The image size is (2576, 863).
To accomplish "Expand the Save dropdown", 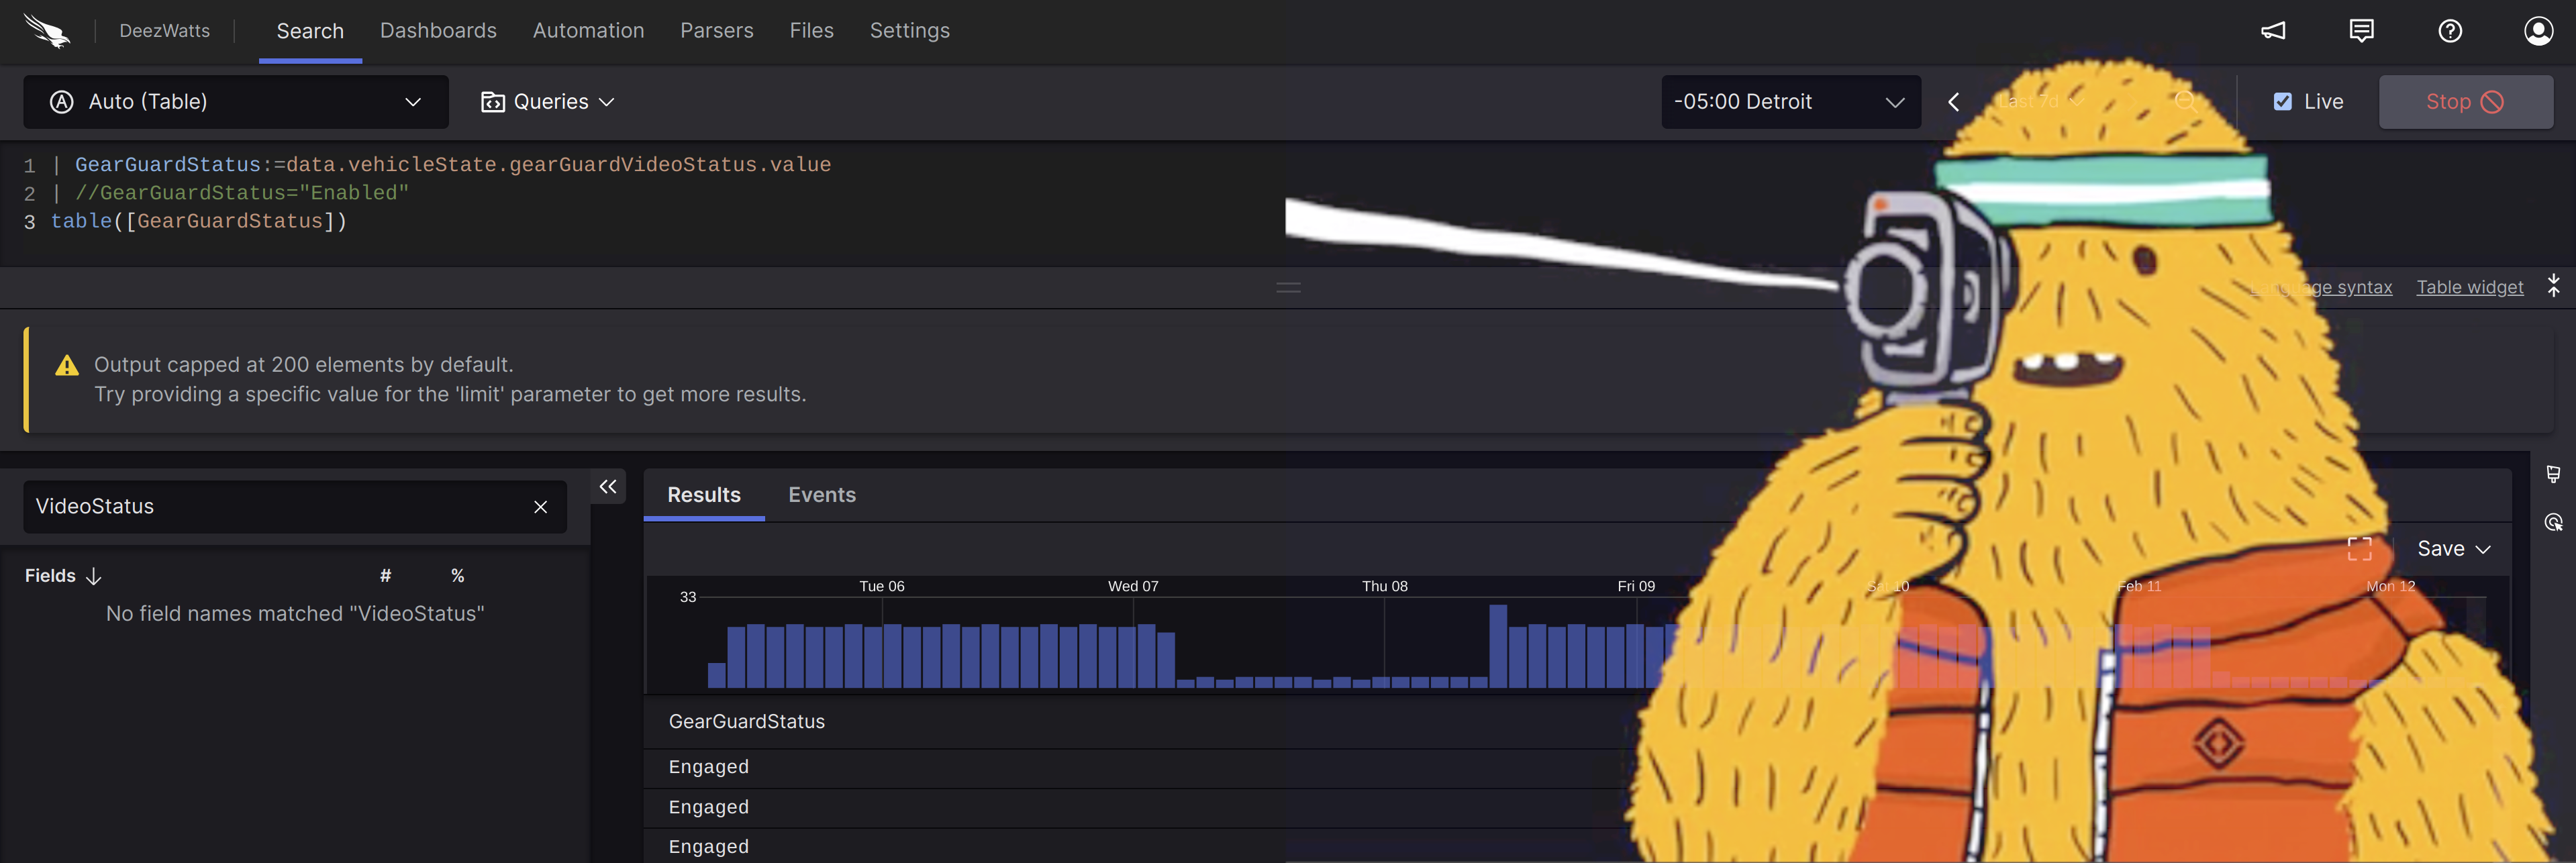I will pyautogui.click(x=2452, y=549).
